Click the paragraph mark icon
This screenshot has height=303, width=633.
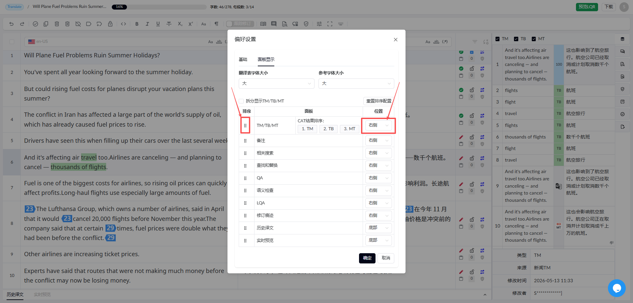tap(216, 24)
